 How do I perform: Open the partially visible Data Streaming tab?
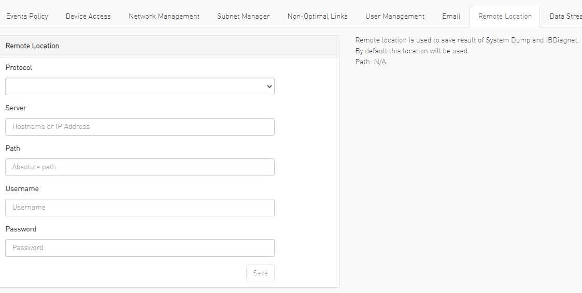[x=565, y=16]
